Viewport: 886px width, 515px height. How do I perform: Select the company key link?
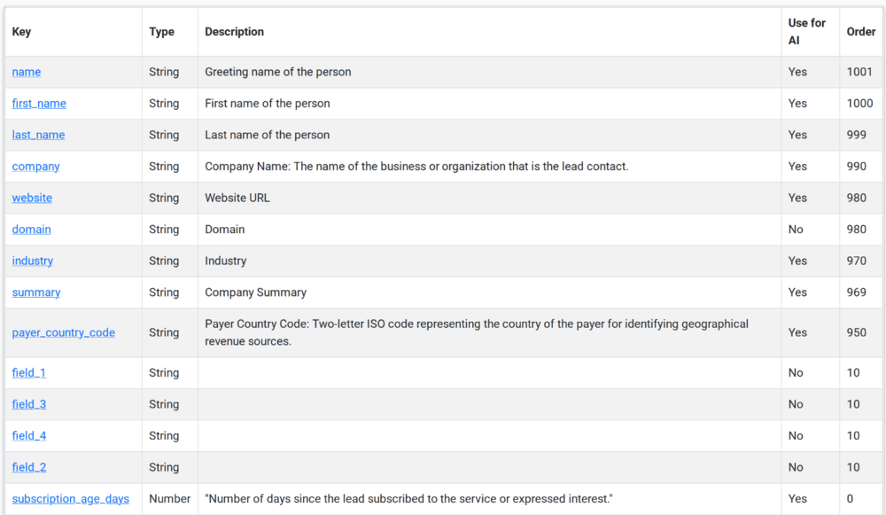[36, 167]
